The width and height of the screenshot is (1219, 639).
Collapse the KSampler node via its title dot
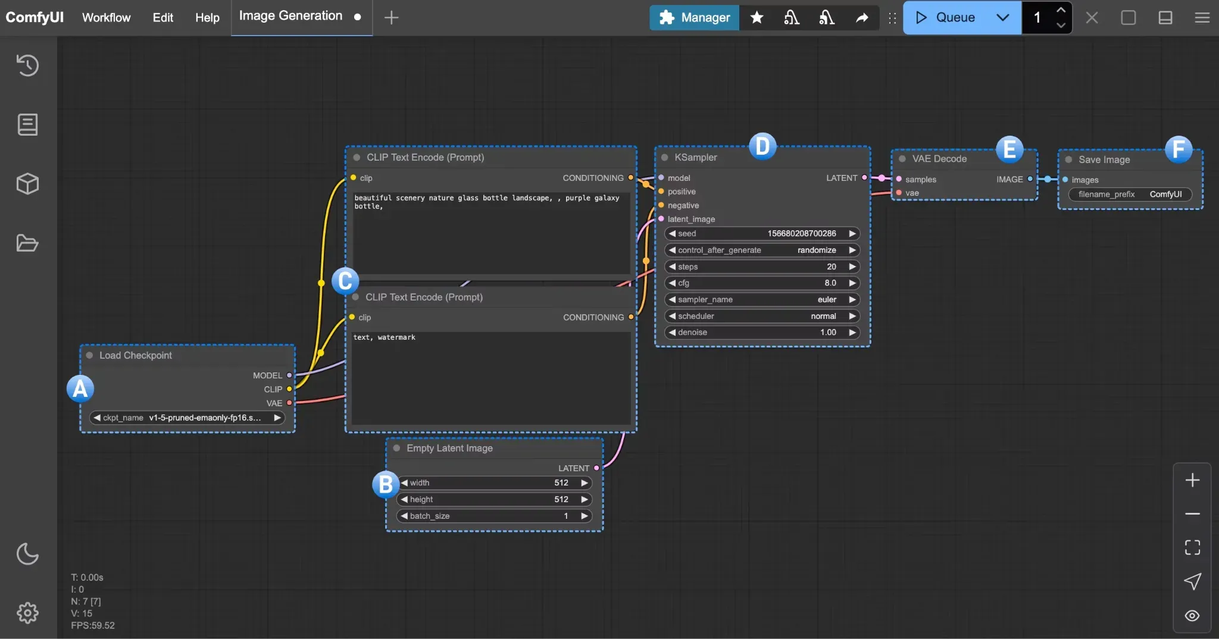click(665, 157)
